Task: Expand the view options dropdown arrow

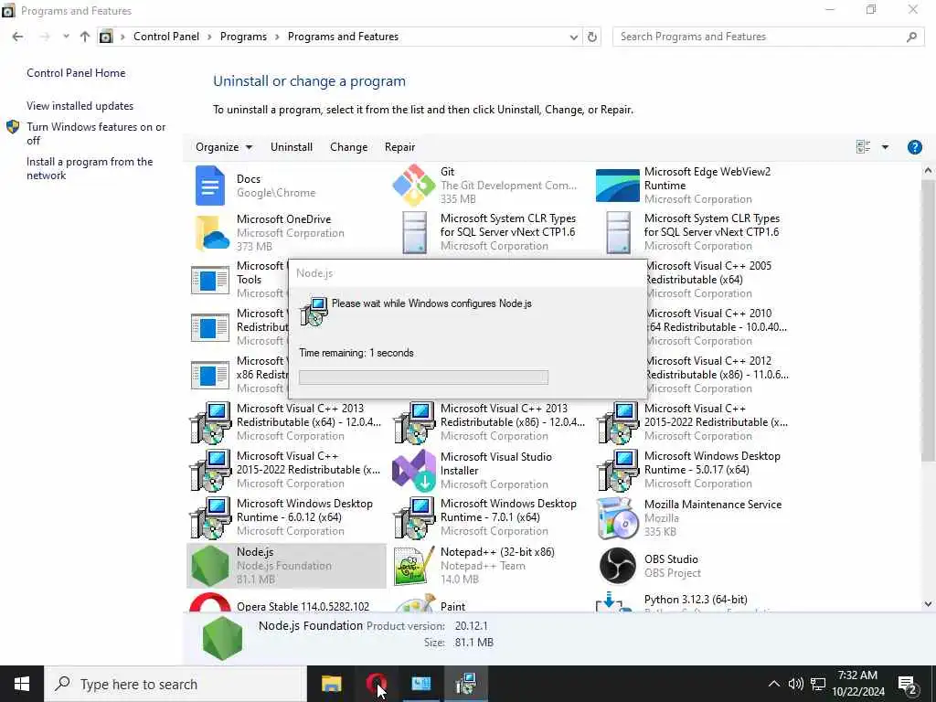Action: [x=885, y=147]
